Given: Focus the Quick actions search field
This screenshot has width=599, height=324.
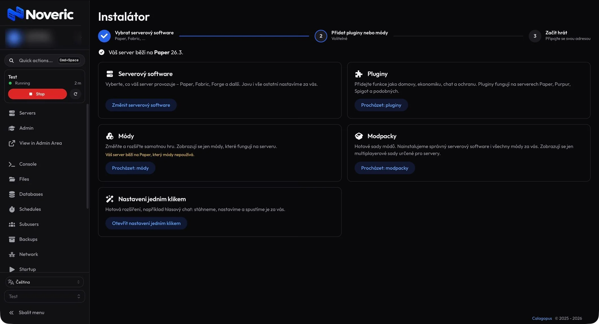Looking at the screenshot, I should [x=45, y=60].
